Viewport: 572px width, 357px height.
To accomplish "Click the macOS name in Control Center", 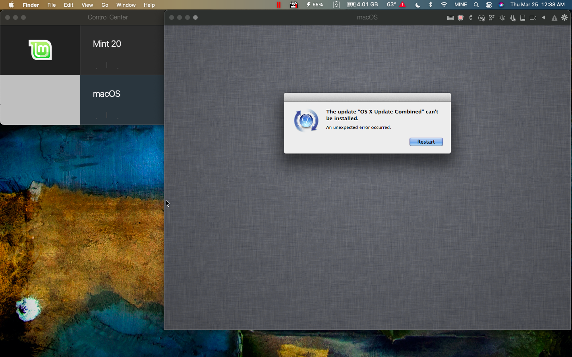I will 106,94.
